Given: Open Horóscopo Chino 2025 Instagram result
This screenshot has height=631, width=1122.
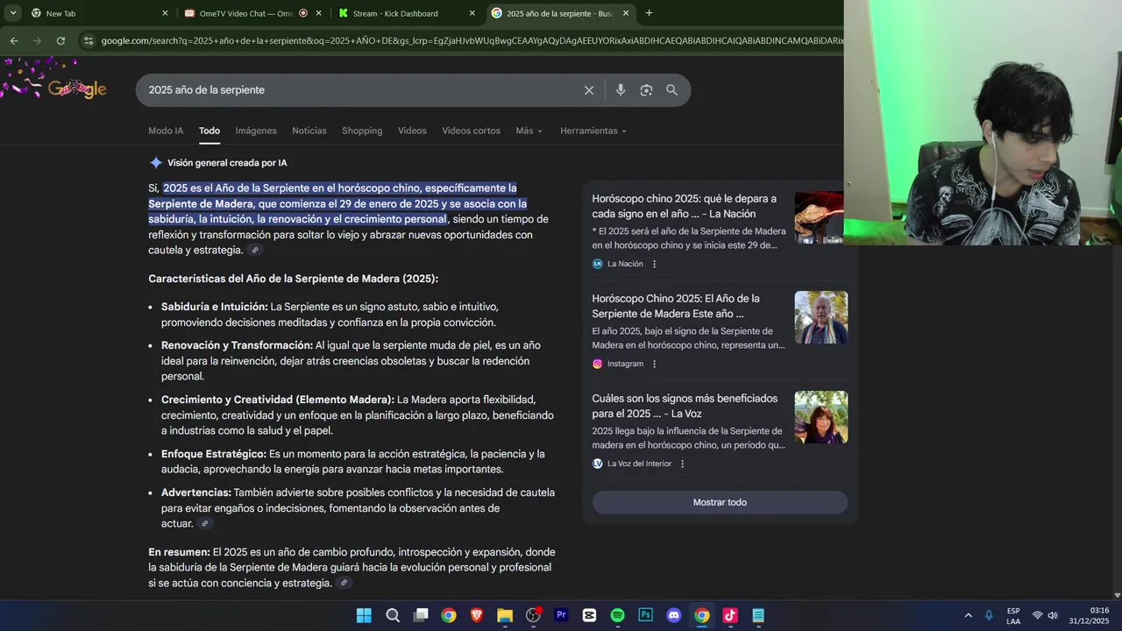Looking at the screenshot, I should [676, 306].
